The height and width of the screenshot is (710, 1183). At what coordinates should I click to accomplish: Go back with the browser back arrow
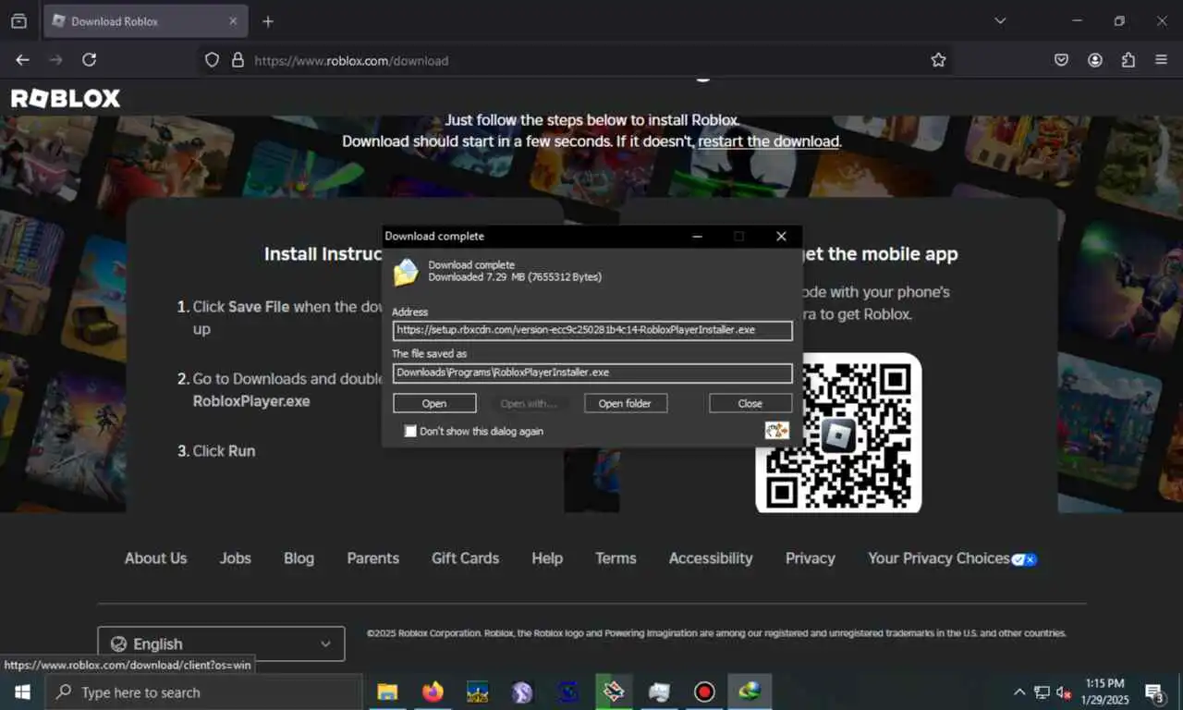23,60
